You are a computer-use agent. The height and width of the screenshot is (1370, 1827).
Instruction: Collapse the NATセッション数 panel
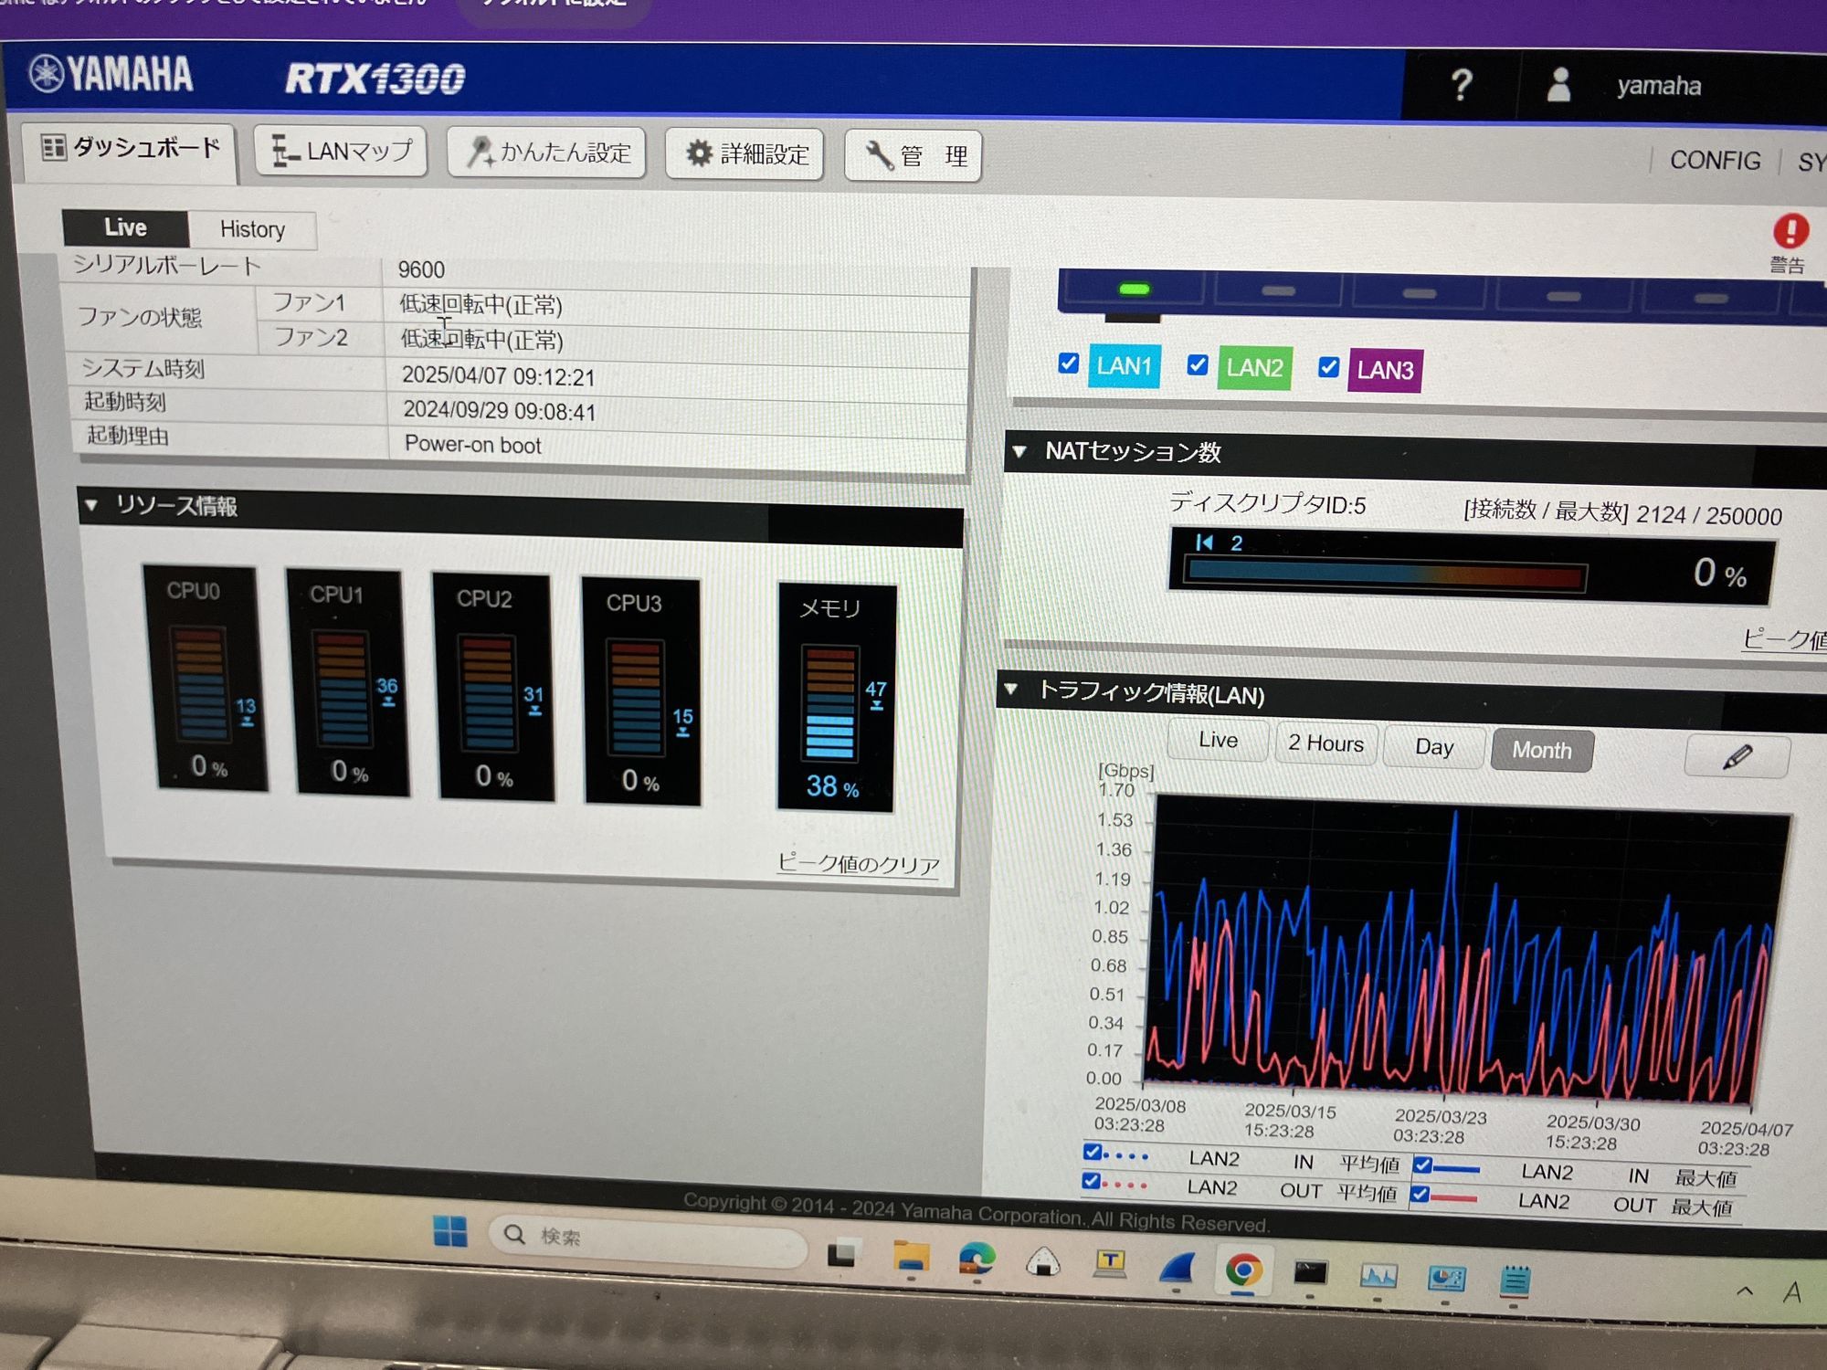(x=1020, y=451)
